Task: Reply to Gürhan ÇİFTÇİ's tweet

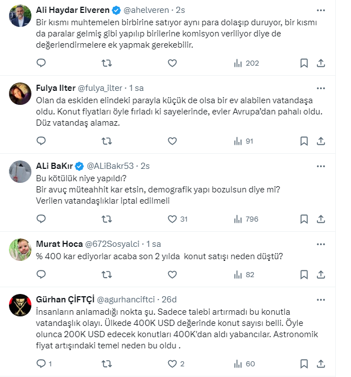Action: pyautogui.click(x=41, y=364)
